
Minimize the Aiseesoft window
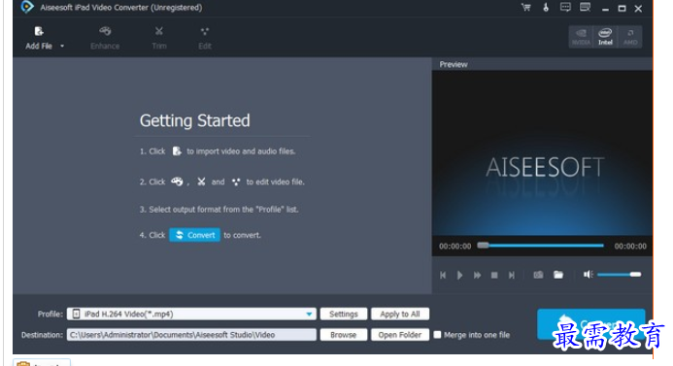[x=605, y=9]
